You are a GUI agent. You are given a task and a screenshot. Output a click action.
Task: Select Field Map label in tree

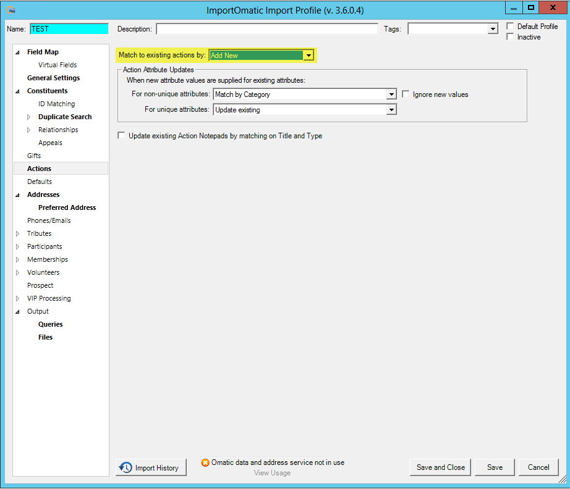tap(43, 52)
